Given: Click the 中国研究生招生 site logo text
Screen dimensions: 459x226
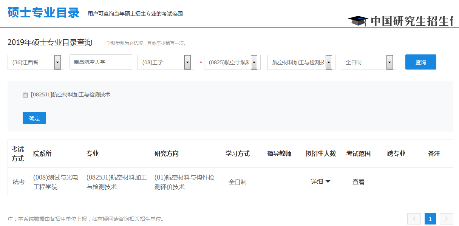Looking at the screenshot, I should point(411,21).
